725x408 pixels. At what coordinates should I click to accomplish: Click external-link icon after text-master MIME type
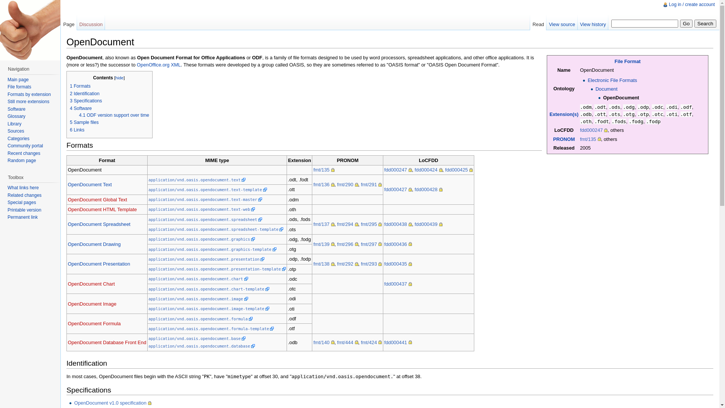tap(260, 200)
